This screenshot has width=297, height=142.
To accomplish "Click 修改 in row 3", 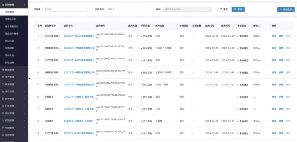I will (274, 60).
